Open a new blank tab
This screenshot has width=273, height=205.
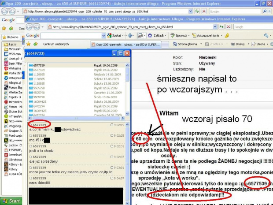pos(165,45)
